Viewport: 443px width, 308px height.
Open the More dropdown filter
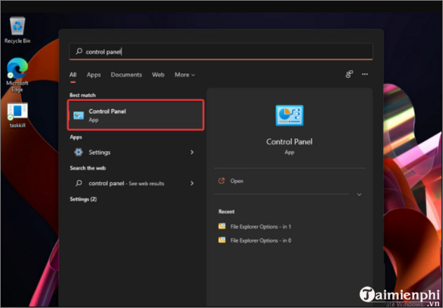[185, 75]
